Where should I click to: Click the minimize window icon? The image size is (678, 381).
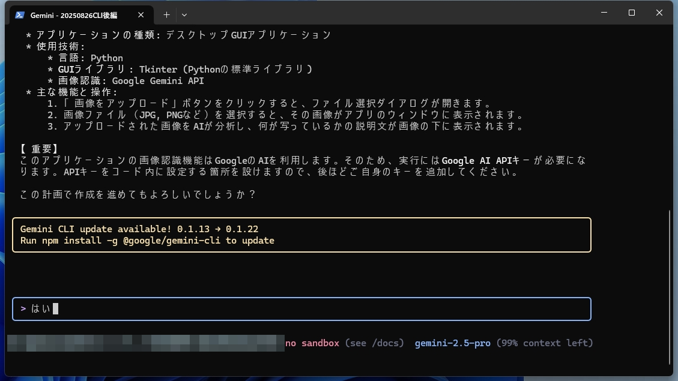(604, 13)
